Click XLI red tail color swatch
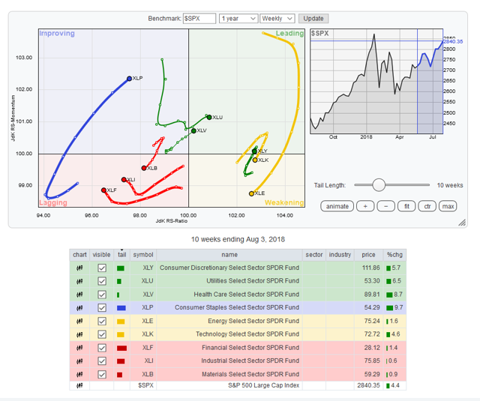 (121, 361)
